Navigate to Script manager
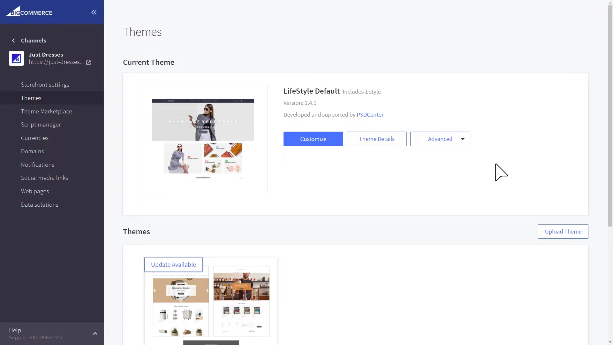This screenshot has width=613, height=345. (41, 124)
